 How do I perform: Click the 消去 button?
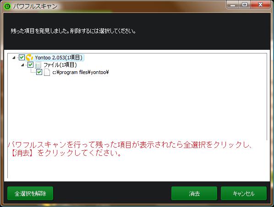point(194,193)
